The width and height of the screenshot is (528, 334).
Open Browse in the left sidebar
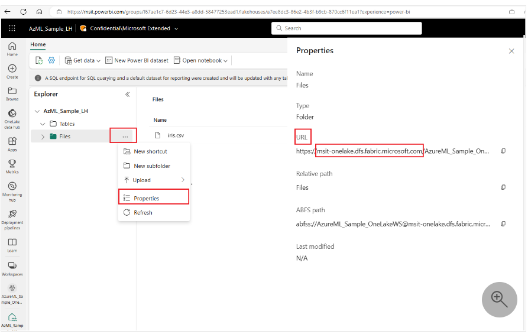[x=12, y=94]
